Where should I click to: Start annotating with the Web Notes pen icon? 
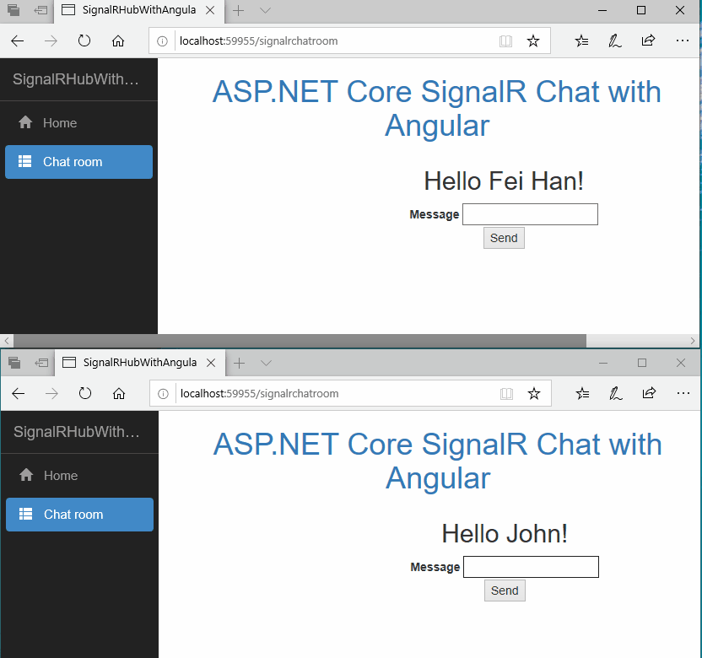tap(615, 40)
